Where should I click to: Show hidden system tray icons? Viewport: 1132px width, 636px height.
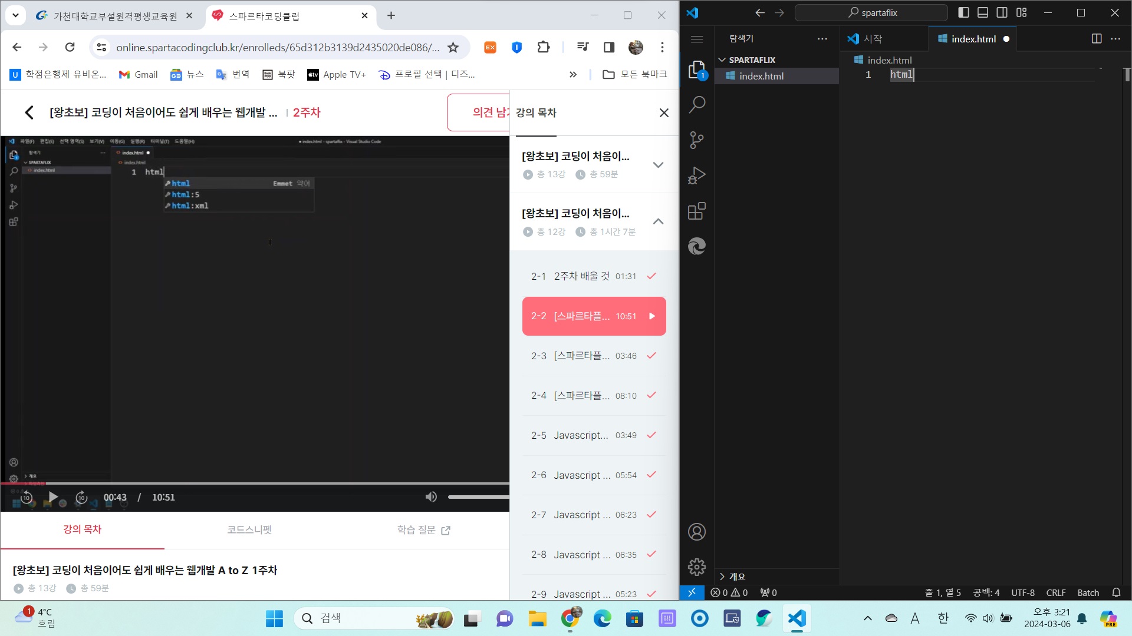point(867,618)
